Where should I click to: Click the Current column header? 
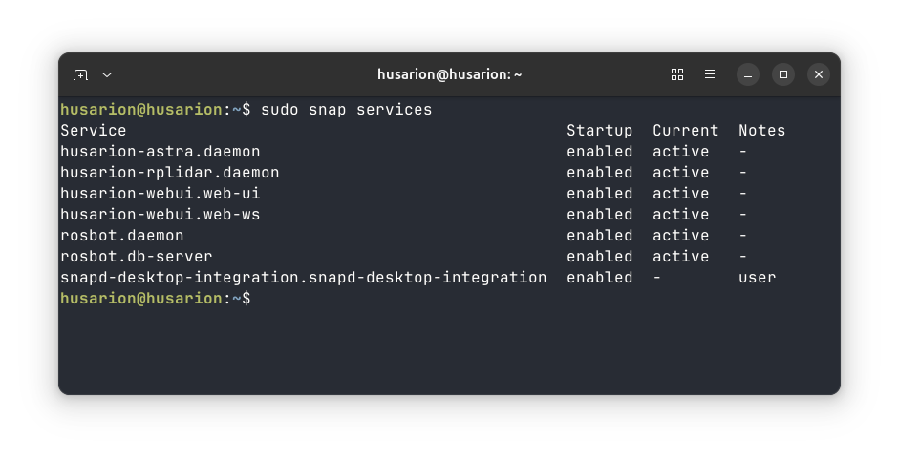point(685,131)
